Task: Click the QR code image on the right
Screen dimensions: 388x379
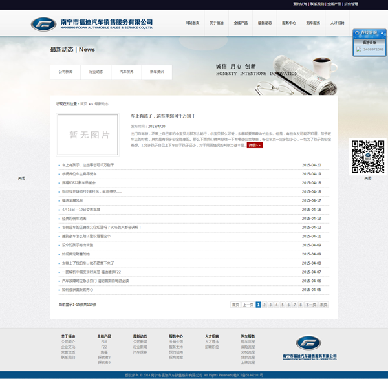Action: [367, 156]
